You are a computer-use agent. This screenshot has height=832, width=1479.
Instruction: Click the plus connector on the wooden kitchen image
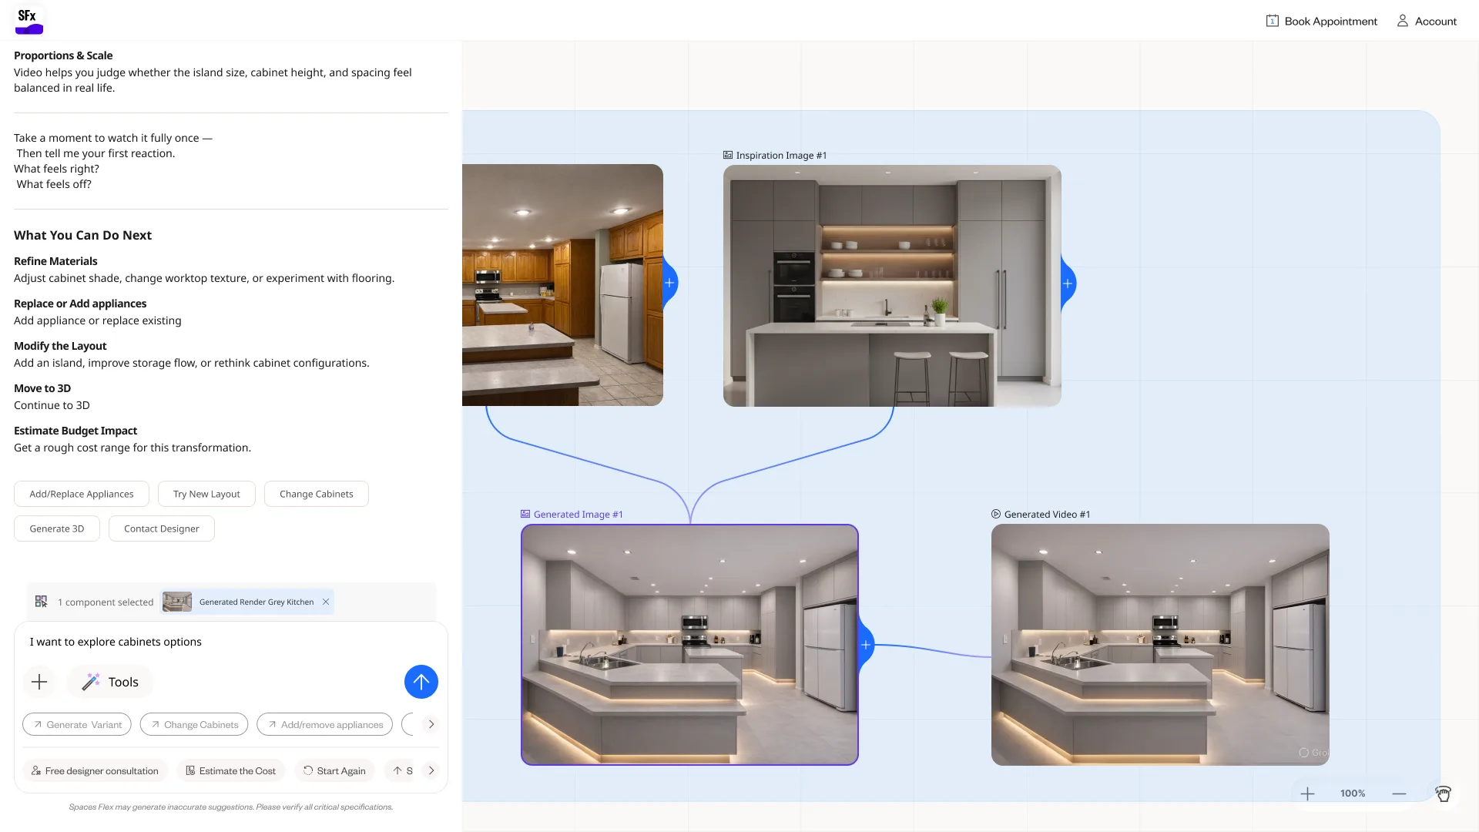669,283
